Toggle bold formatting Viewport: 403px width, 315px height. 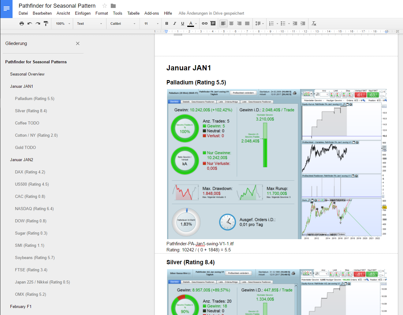pos(167,24)
